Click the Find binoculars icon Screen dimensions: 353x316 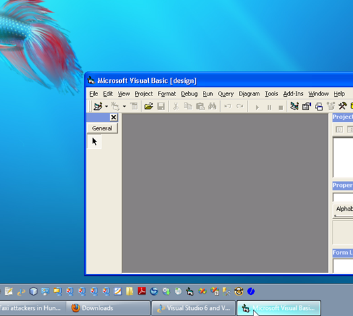212,106
